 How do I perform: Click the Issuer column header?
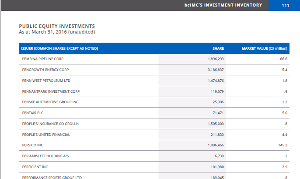[x=60, y=48]
